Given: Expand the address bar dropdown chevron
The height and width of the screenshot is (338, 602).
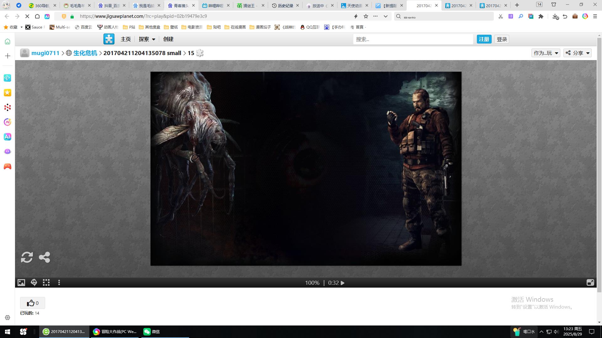Looking at the screenshot, I should (x=386, y=16).
